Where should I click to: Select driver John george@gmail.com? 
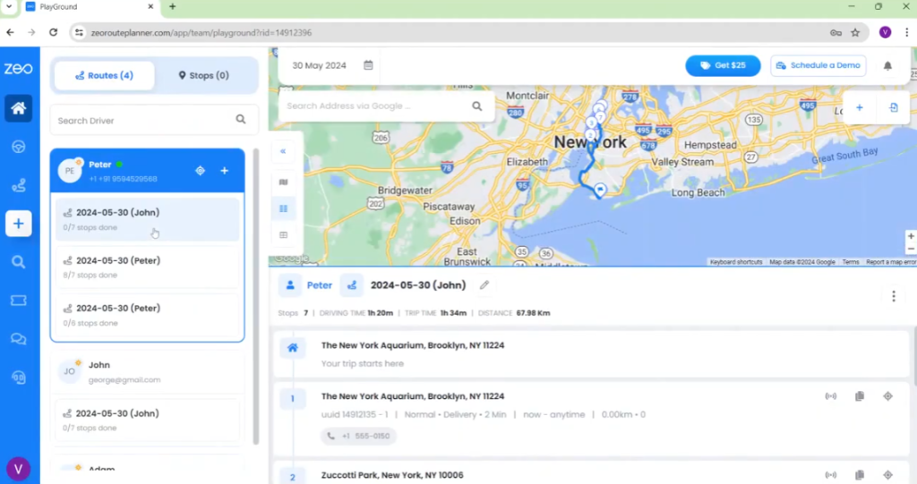click(148, 372)
